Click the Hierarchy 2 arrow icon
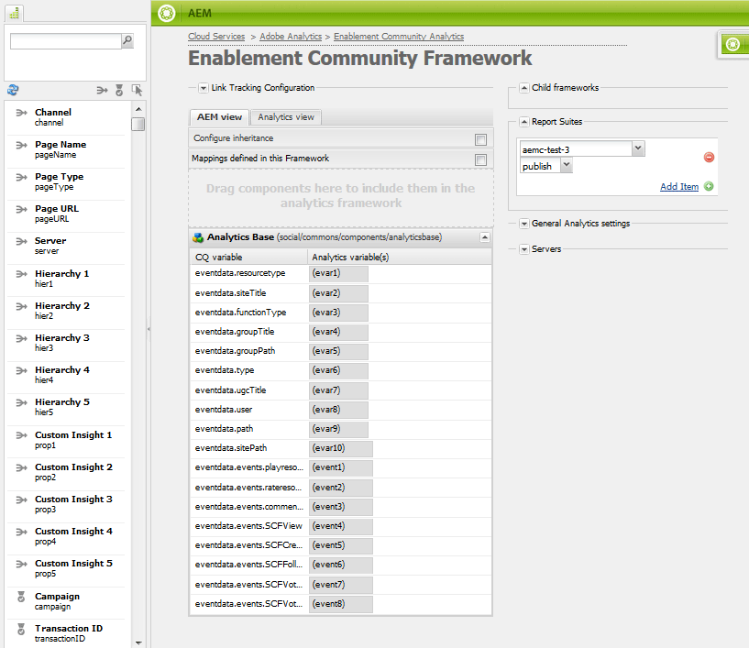Screen dimensions: 749x648 coord(21,306)
